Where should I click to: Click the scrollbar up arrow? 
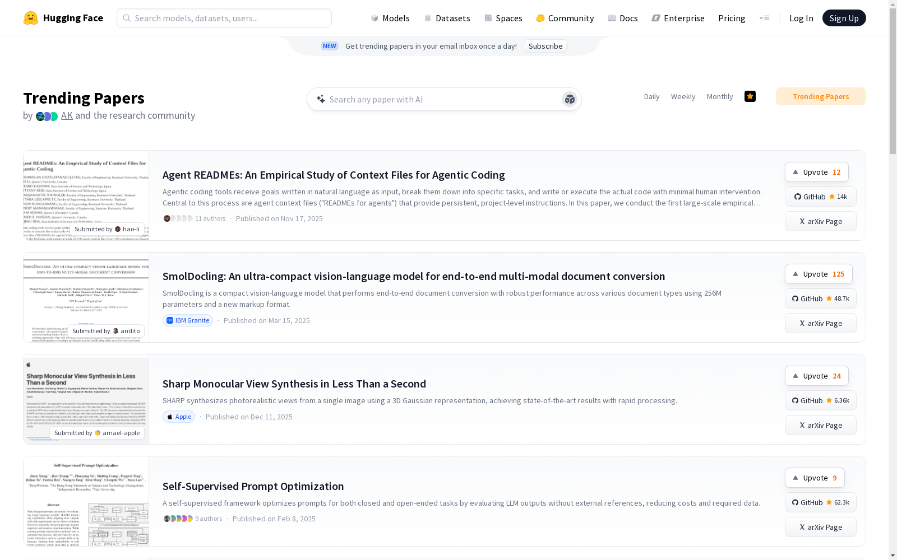893,4
